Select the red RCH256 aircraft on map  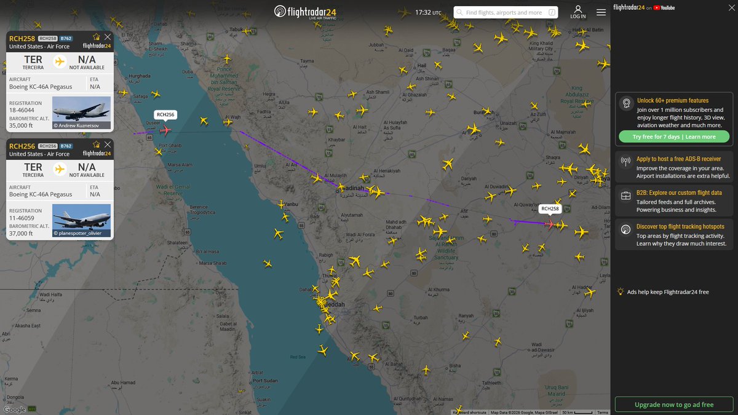pos(164,130)
